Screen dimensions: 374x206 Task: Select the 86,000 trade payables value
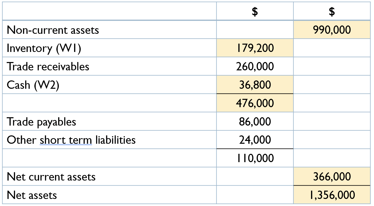[255, 122]
